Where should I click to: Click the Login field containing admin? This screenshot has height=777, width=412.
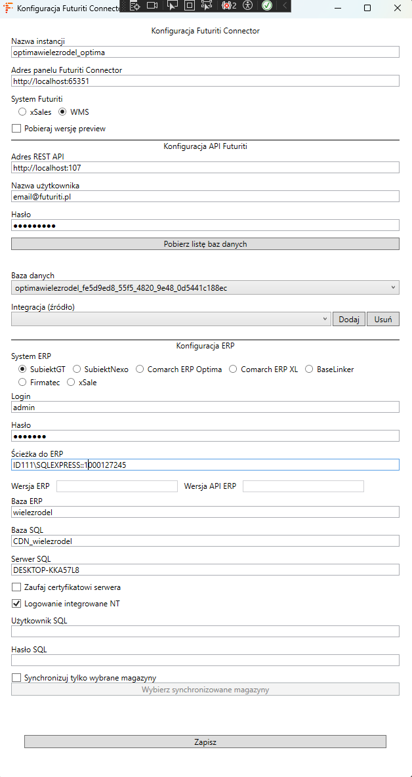coord(205,407)
